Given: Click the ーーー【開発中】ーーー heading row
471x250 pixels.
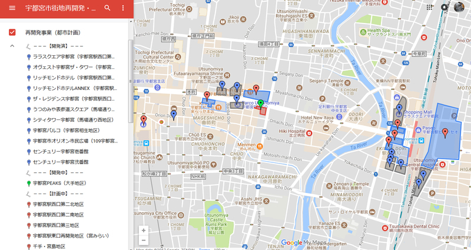Looking at the screenshot, I should click(x=58, y=172).
